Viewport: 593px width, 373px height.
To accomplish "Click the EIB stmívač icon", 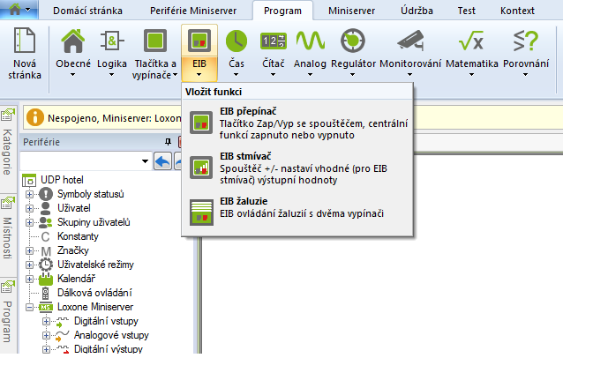I will click(x=201, y=168).
